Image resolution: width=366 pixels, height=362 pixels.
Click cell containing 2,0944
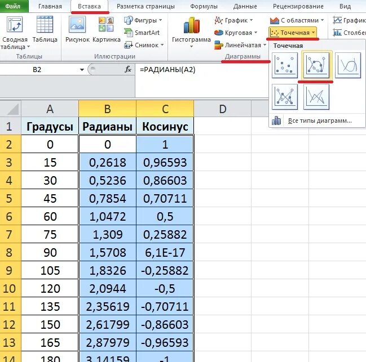click(x=107, y=288)
